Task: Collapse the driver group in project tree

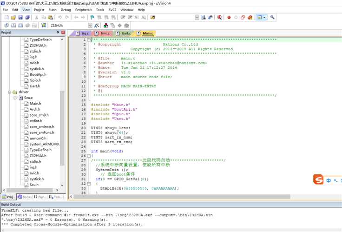Action: point(9,92)
